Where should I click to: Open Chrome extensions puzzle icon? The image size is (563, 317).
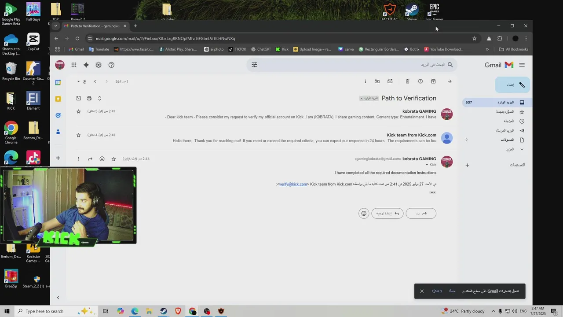(x=500, y=38)
